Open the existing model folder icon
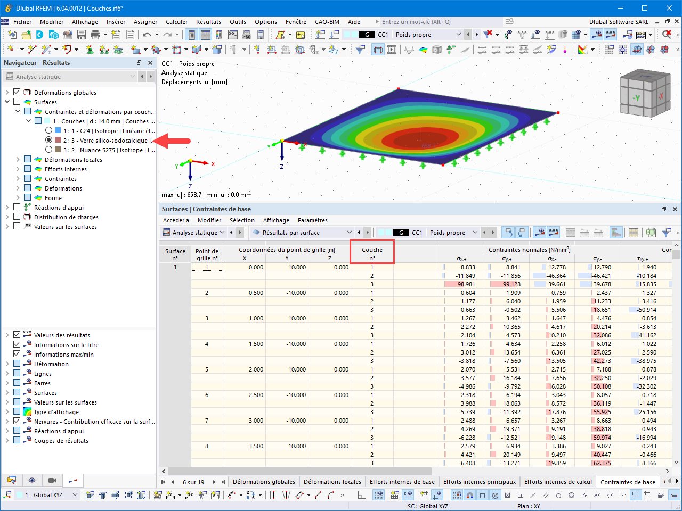Screen dimensions: 682x511 (x=26, y=35)
